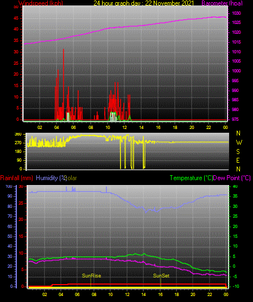This screenshot has height=302, width=253.
Task: Click barometer axis value 1020
Action: [236, 32]
